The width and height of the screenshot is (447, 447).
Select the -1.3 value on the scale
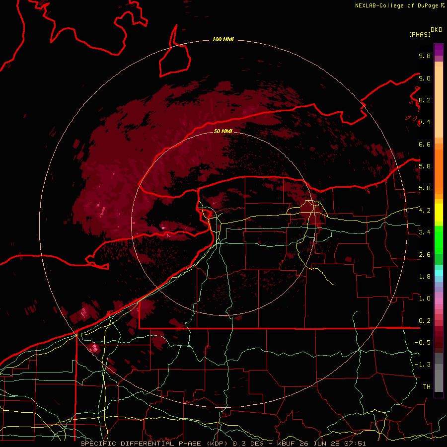[423, 365]
